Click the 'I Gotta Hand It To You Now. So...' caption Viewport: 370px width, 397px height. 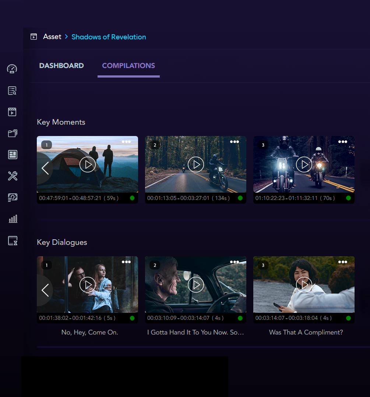195,332
